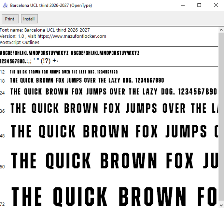The image size is (224, 208).
Task: Maximize the font viewer window
Action: 199,5
